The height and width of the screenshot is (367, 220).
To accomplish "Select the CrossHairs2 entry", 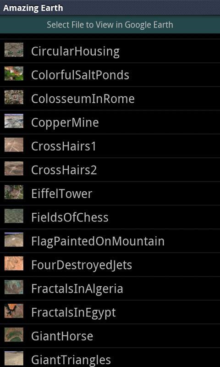I will click(110, 170).
